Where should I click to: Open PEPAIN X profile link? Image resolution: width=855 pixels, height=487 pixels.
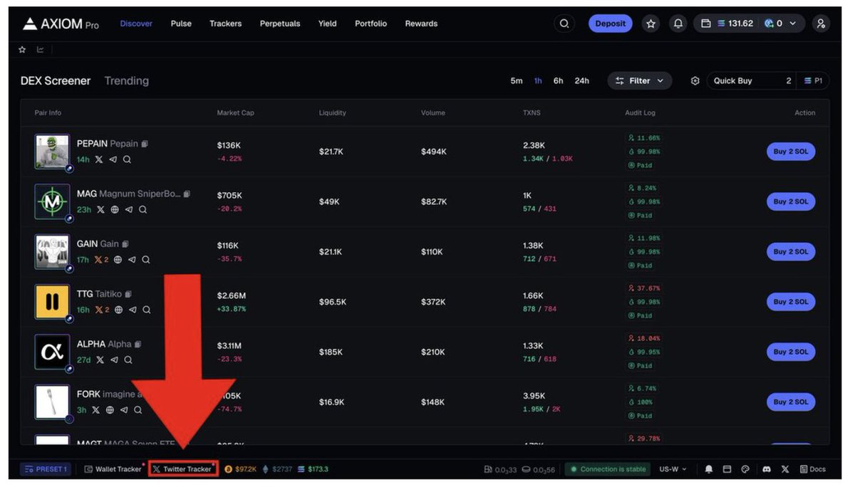[x=98, y=159]
